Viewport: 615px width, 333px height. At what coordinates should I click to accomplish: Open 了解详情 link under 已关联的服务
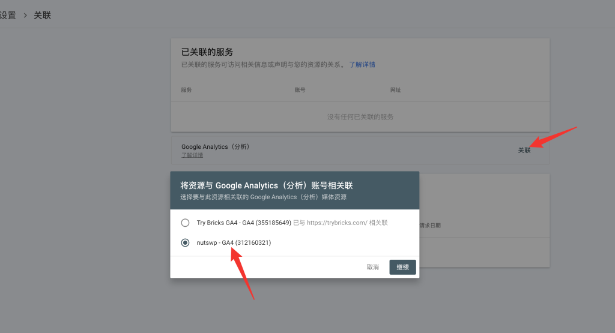(x=362, y=65)
